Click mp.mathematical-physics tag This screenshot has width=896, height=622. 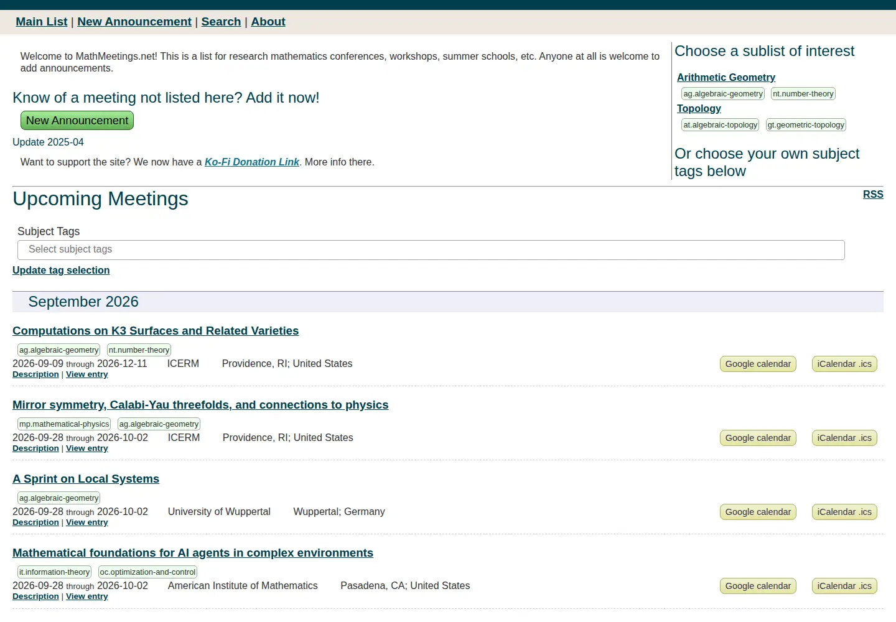(x=64, y=424)
